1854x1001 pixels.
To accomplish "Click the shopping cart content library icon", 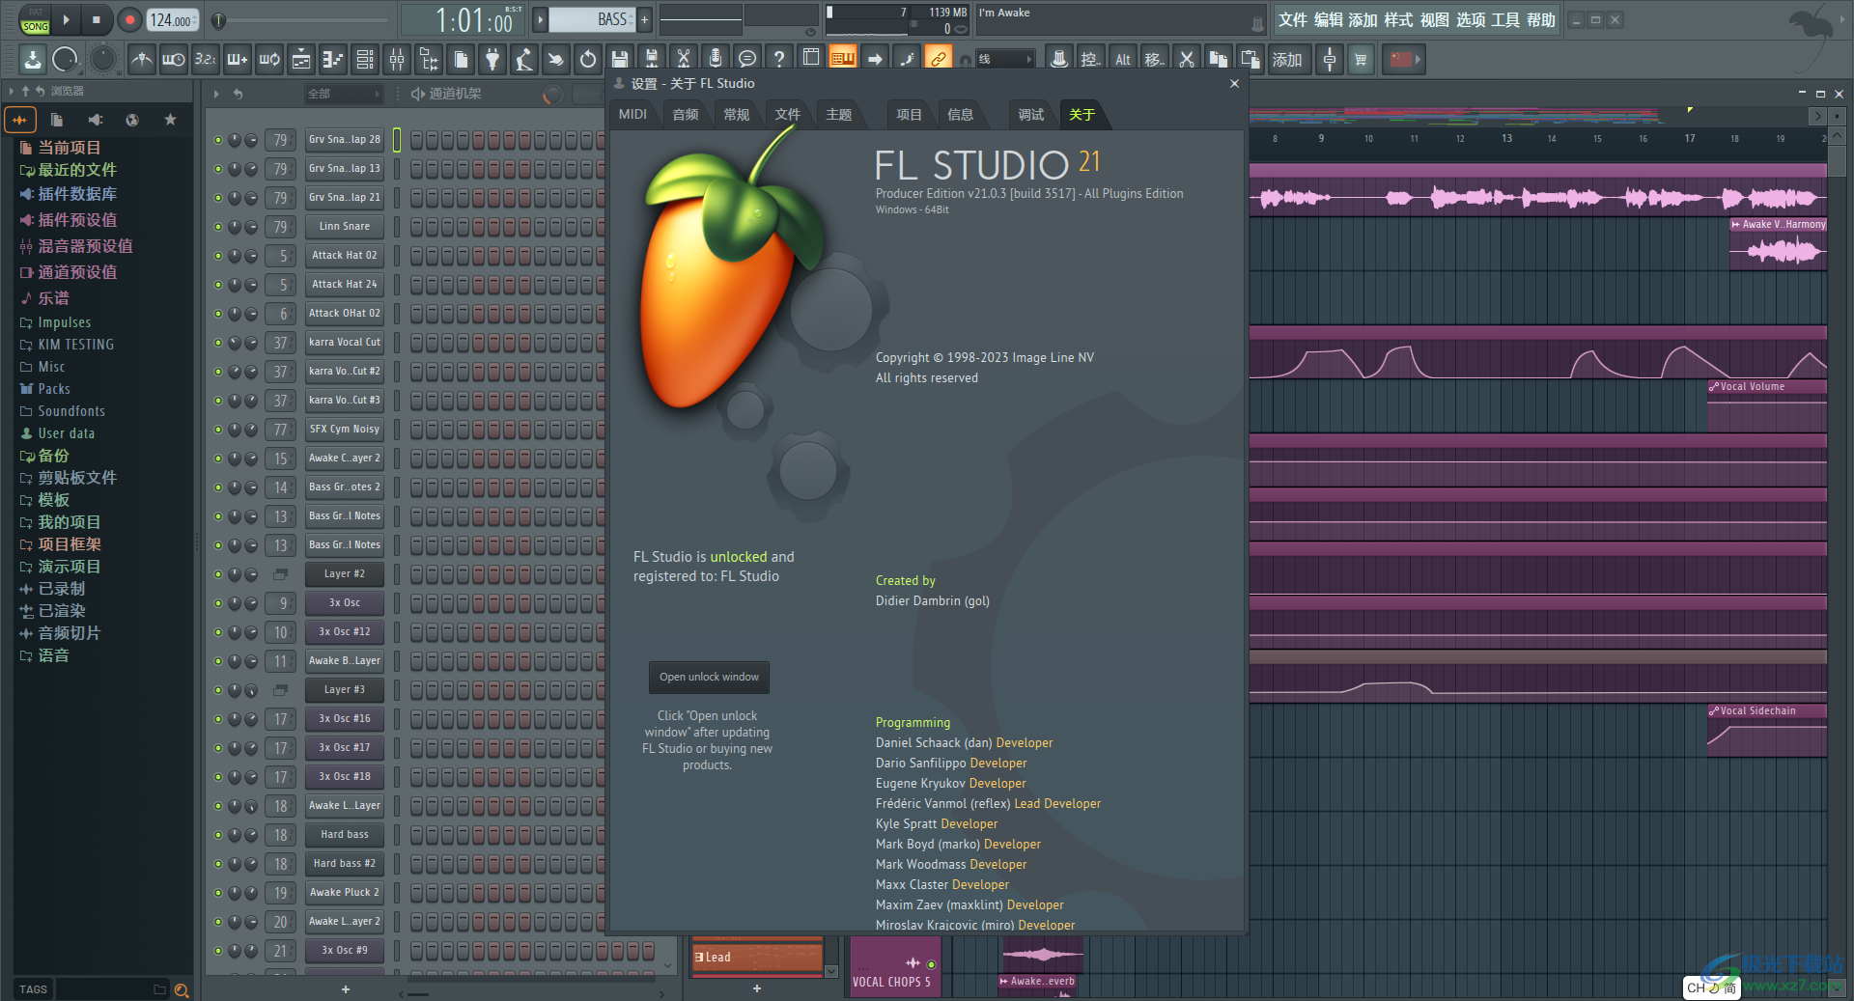I will coord(1361,60).
